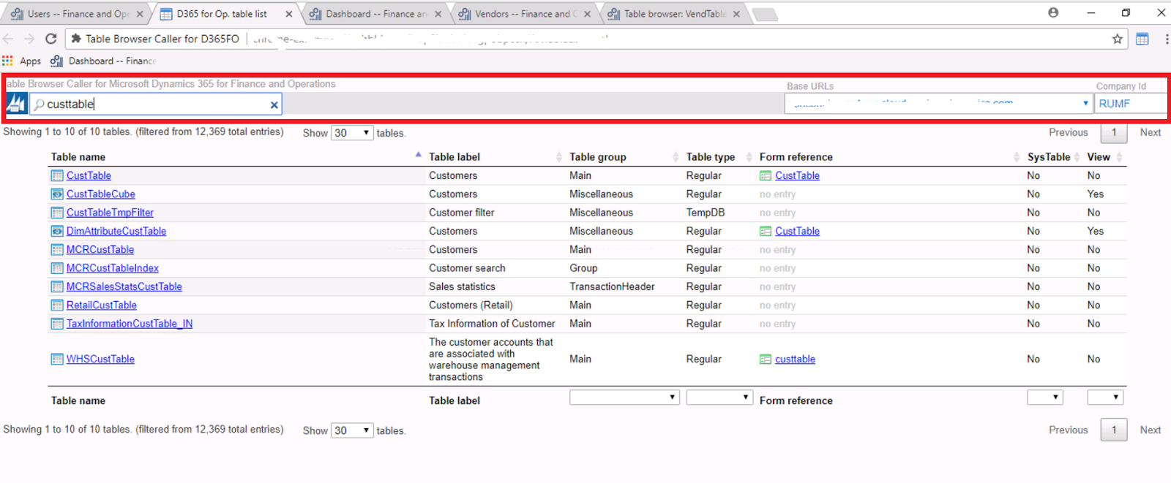Click the table icon next to WHSCustTable
Image resolution: width=1171 pixels, height=483 pixels.
[57, 360]
